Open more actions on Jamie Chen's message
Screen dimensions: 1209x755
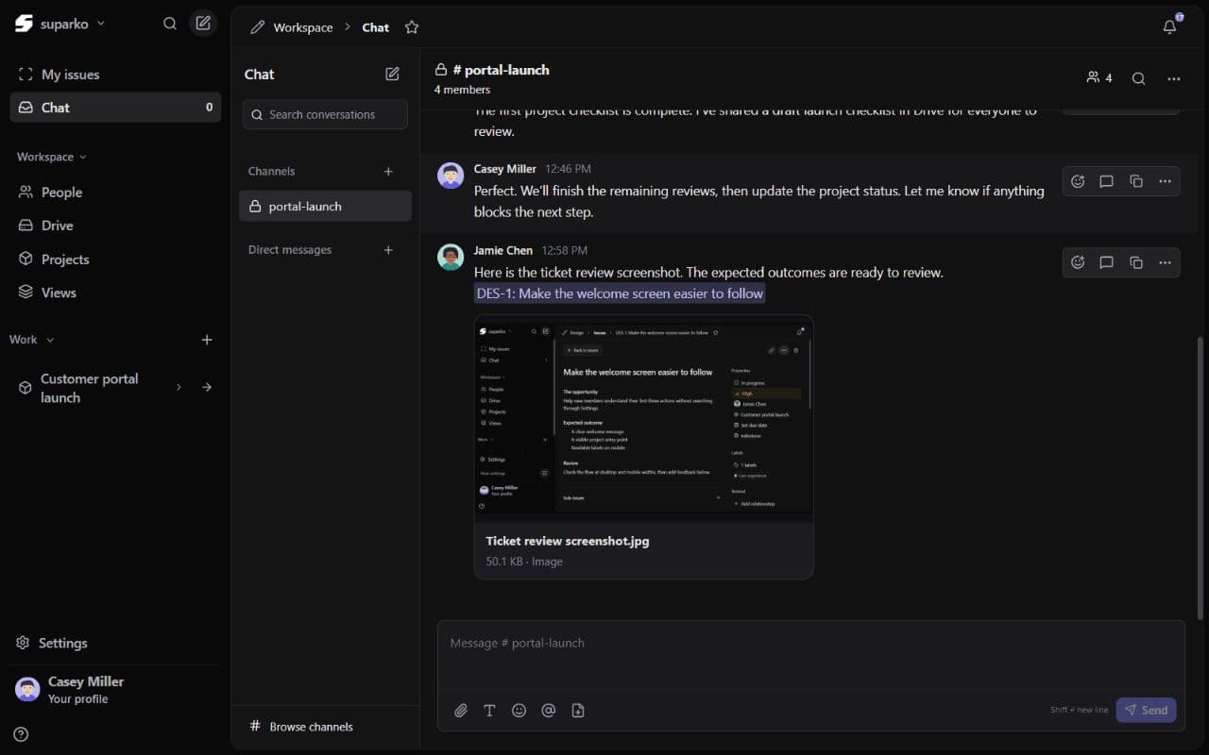(x=1166, y=262)
